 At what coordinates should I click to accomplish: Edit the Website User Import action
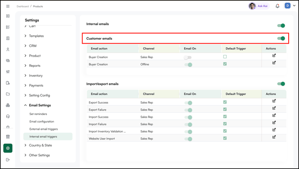274,137
